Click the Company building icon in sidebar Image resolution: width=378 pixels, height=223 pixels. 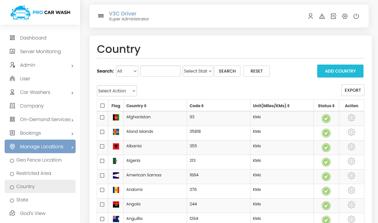click(x=12, y=106)
